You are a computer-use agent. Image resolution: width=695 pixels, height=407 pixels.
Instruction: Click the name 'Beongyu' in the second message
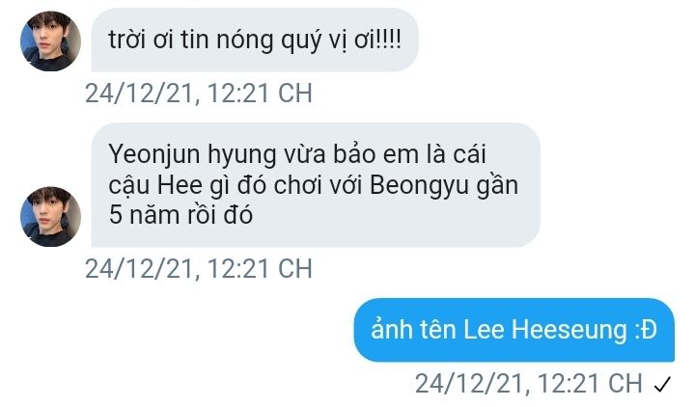(419, 186)
